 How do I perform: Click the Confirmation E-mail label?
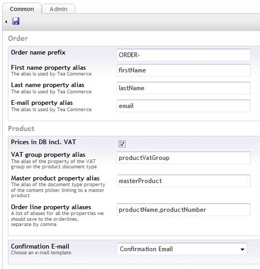pos(40,246)
